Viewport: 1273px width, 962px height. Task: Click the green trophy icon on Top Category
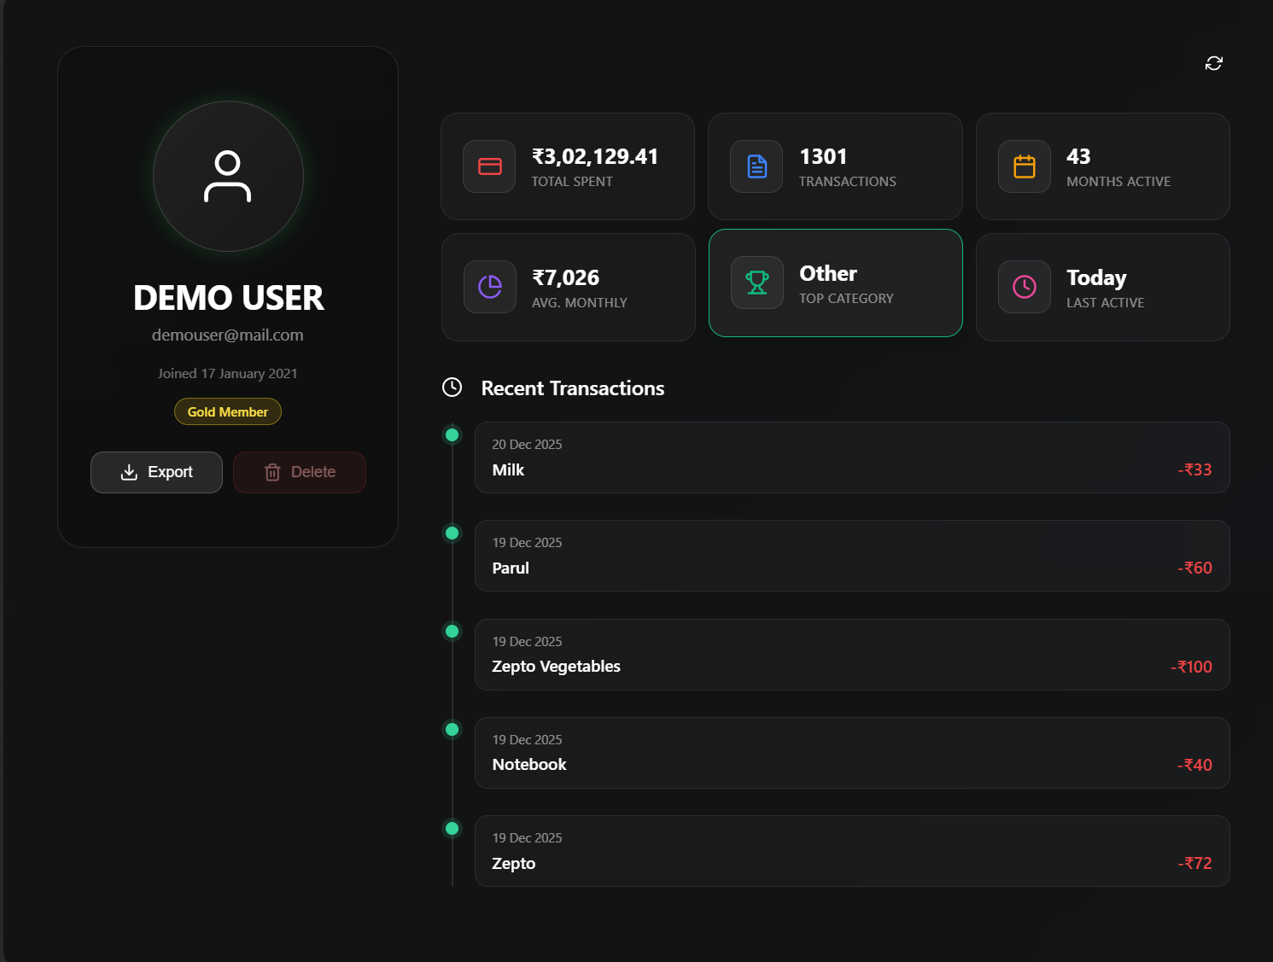coord(756,283)
